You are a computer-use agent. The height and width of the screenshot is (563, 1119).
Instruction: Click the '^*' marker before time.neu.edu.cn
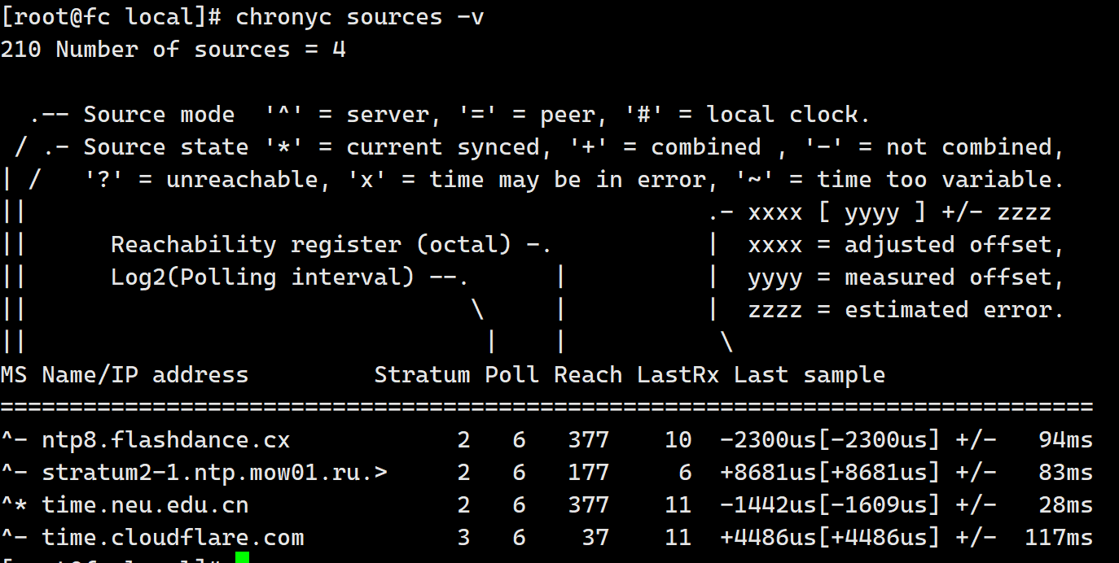tap(14, 505)
